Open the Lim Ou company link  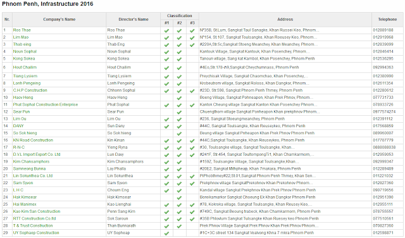[20, 118]
